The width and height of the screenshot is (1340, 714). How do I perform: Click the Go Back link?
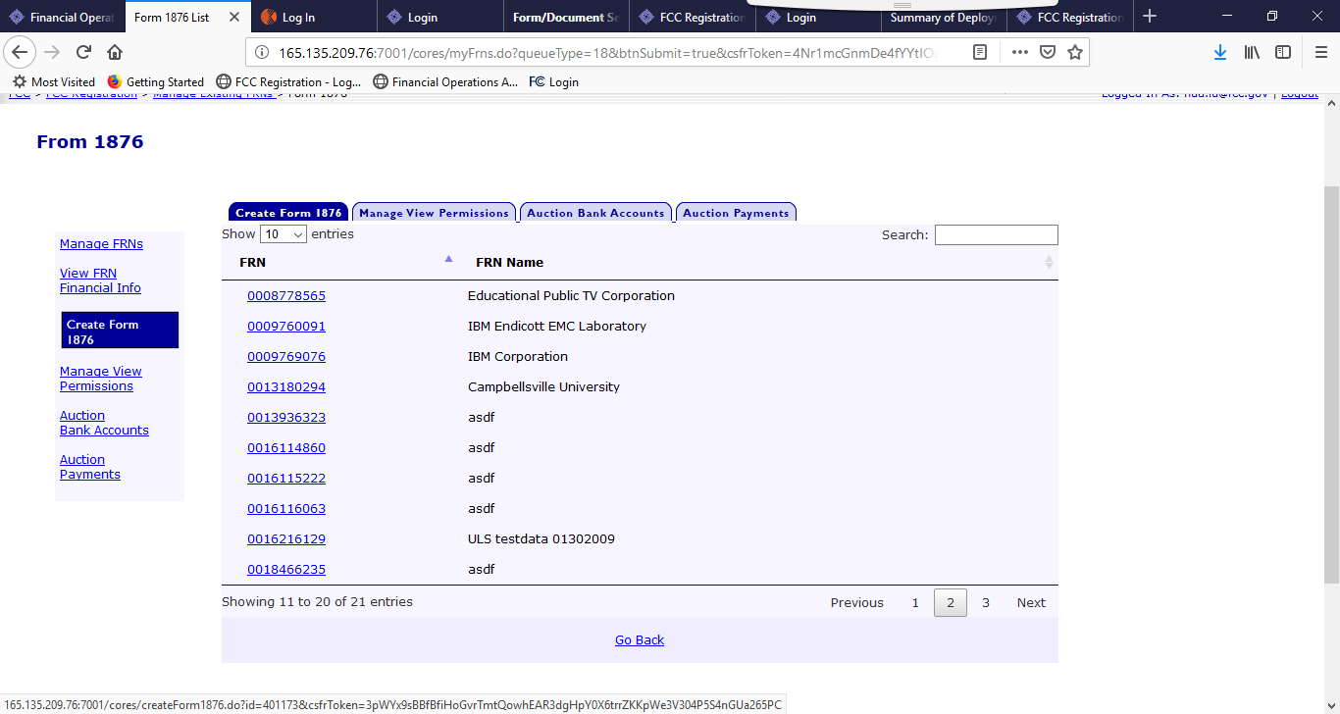[640, 640]
